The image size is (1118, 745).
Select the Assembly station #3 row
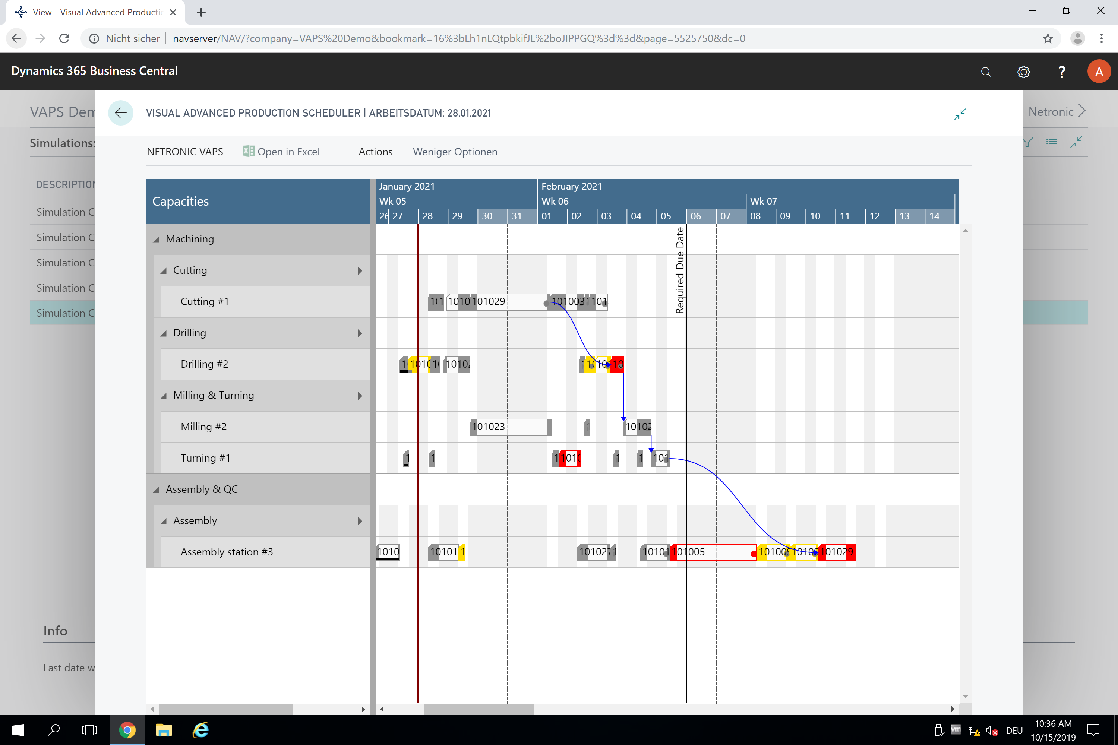(265, 552)
